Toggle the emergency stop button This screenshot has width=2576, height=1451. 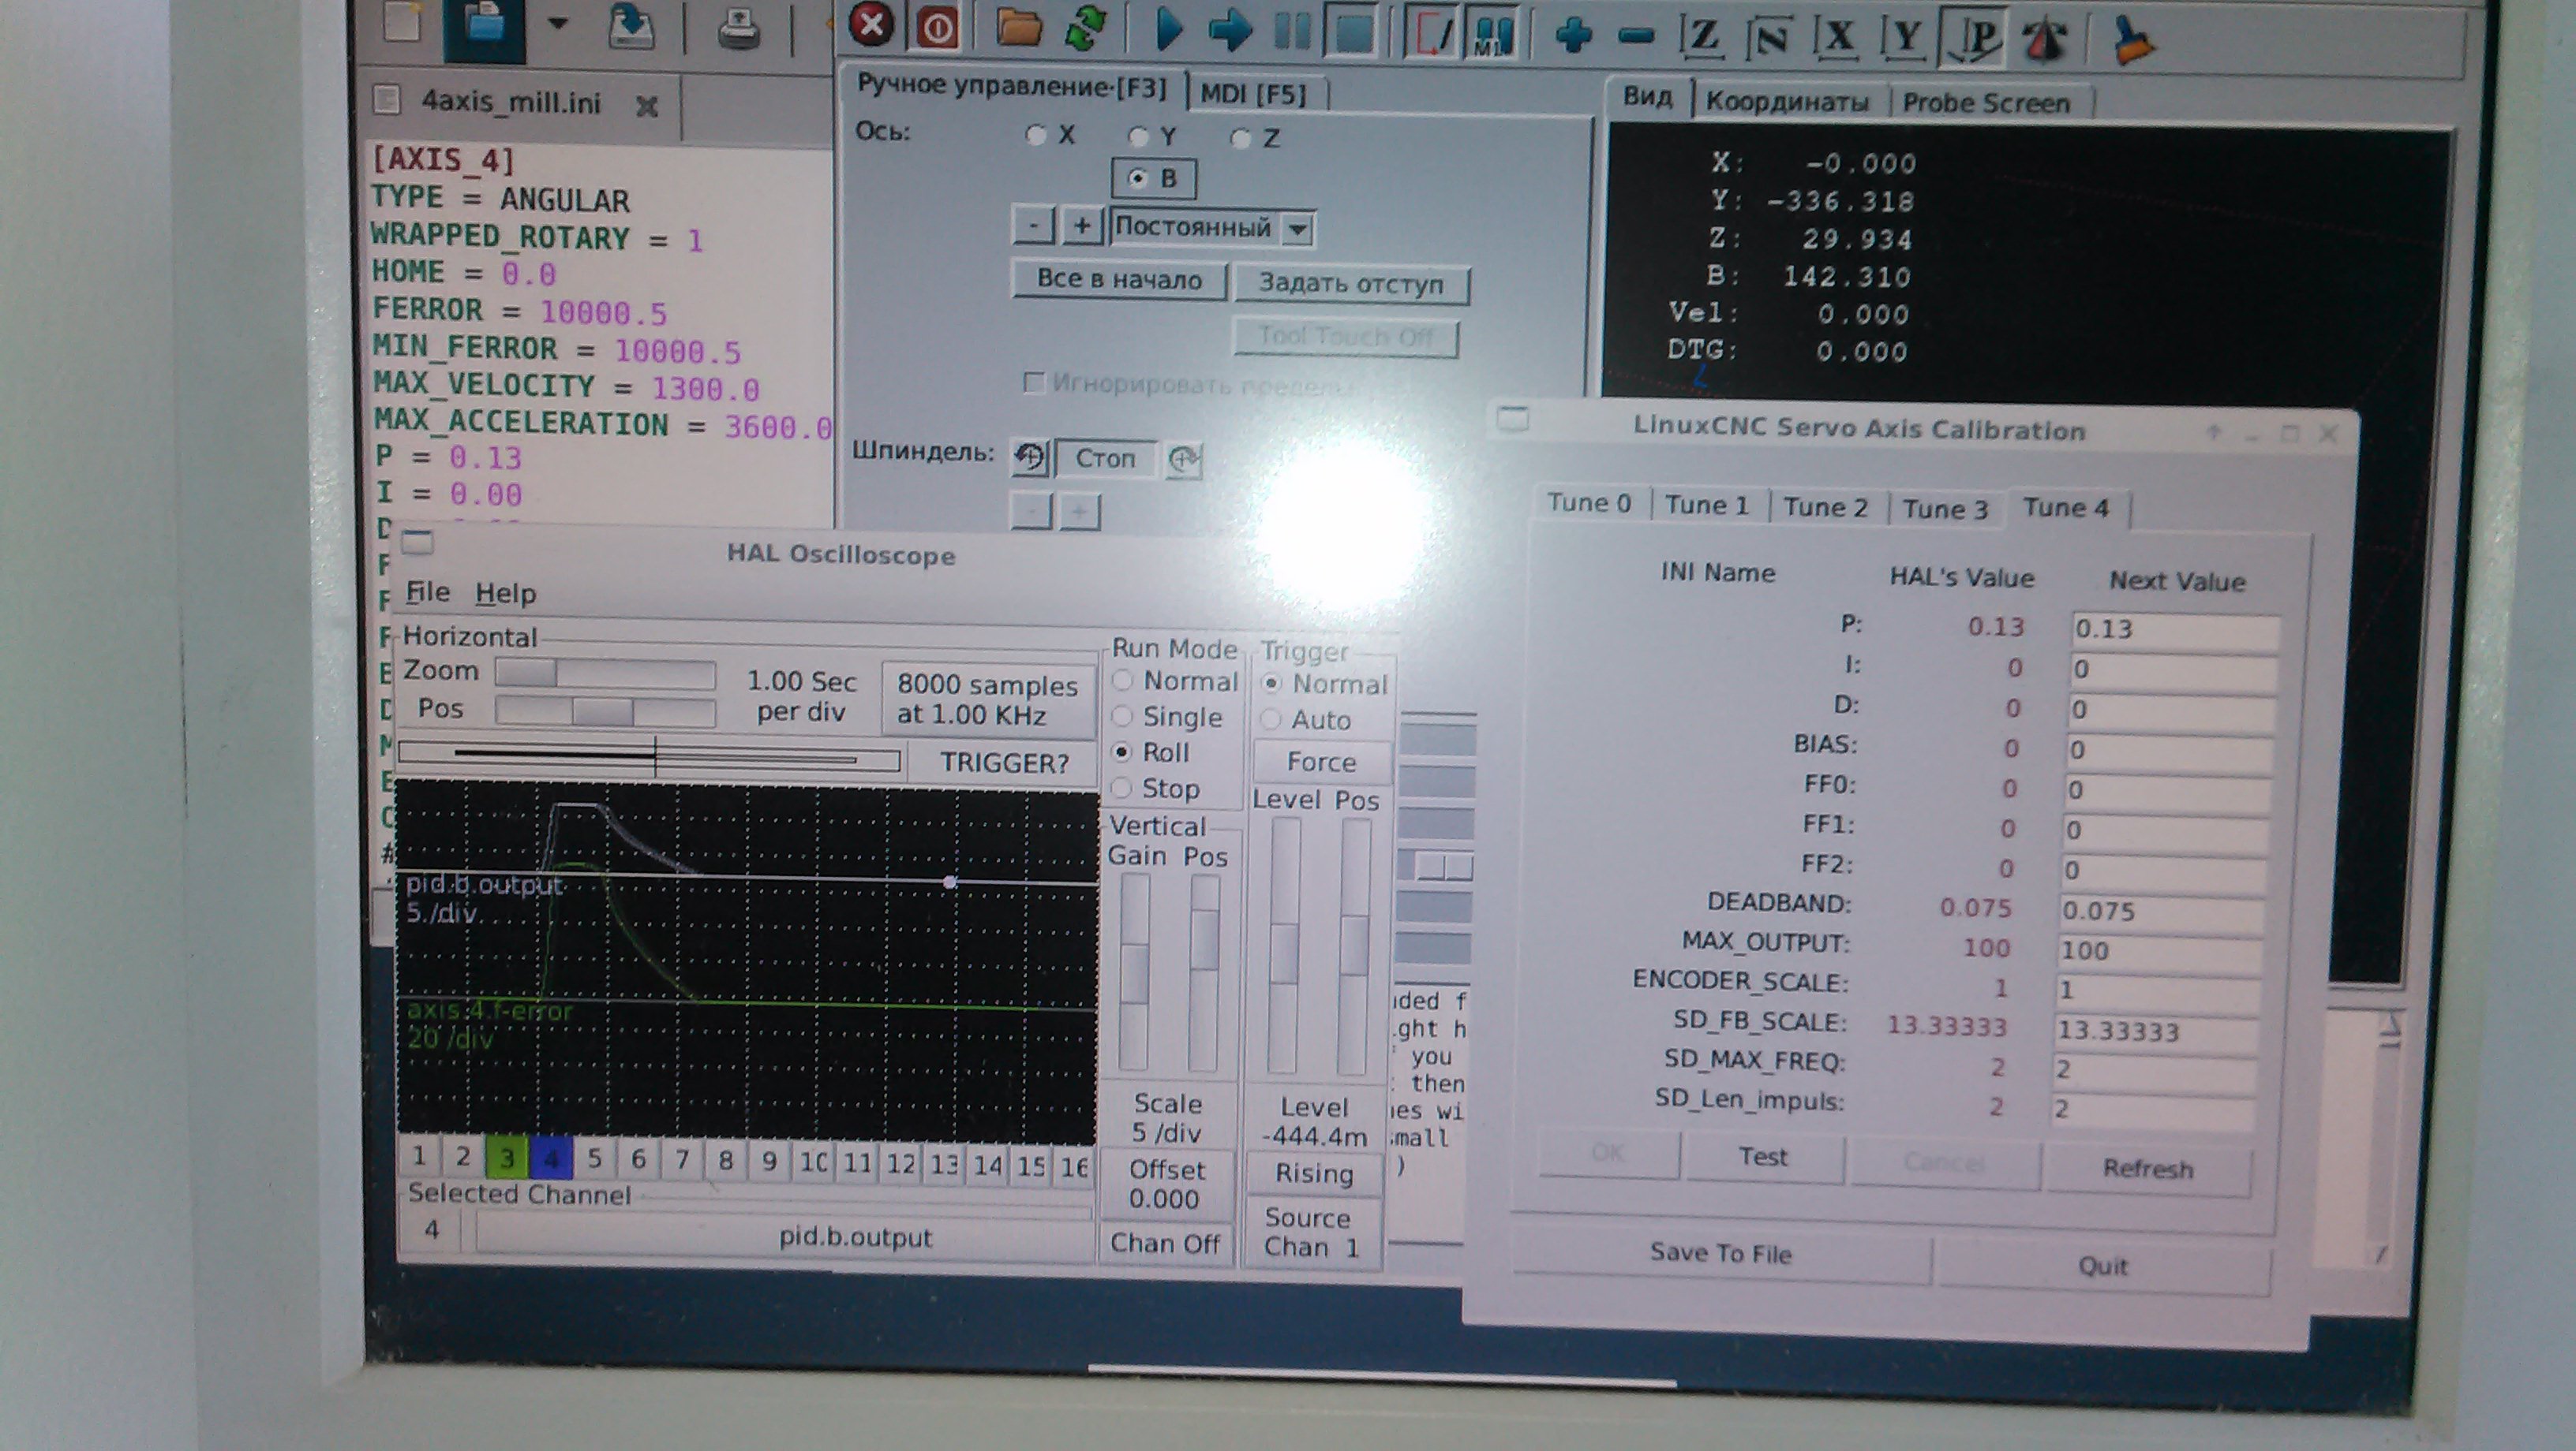[871, 24]
